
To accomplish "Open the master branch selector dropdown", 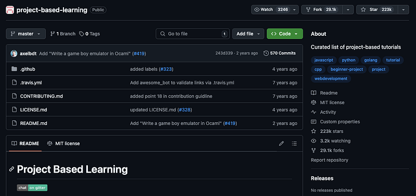I will 25,34.
